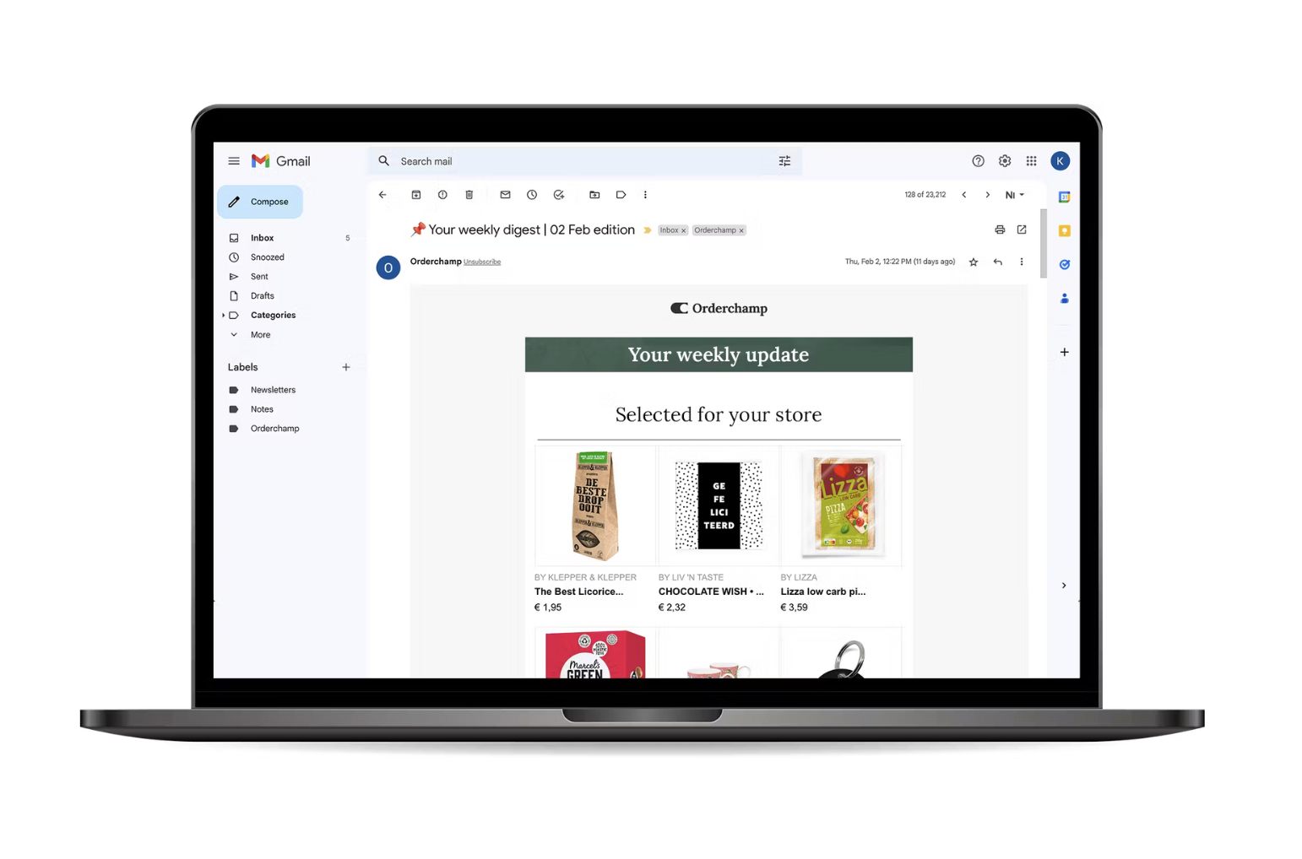
Task: Open the message More menu beside reply
Action: tap(1022, 262)
